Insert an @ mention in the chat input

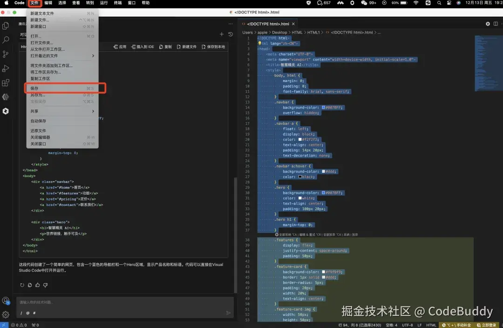pos(27,313)
